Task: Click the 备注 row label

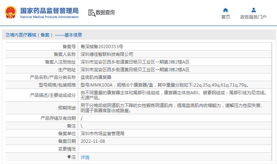Action: coord(71,126)
